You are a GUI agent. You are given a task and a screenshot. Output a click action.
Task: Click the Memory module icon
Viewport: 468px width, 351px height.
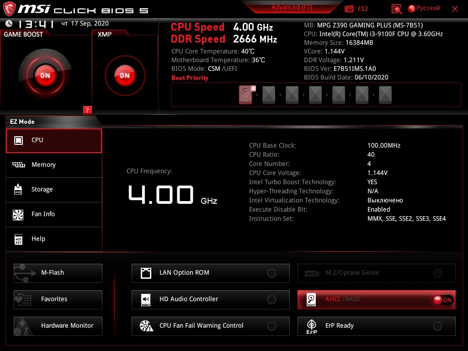18,165
